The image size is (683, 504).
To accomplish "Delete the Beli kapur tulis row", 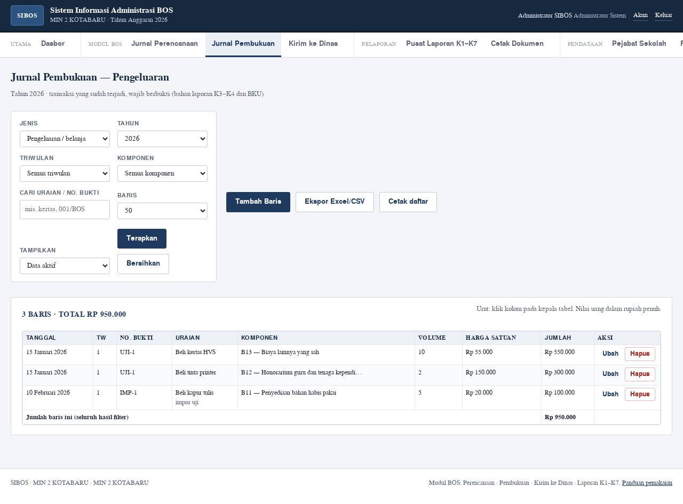I will click(640, 394).
